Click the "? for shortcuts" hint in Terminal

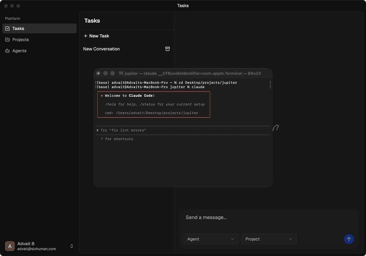pyautogui.click(x=117, y=139)
